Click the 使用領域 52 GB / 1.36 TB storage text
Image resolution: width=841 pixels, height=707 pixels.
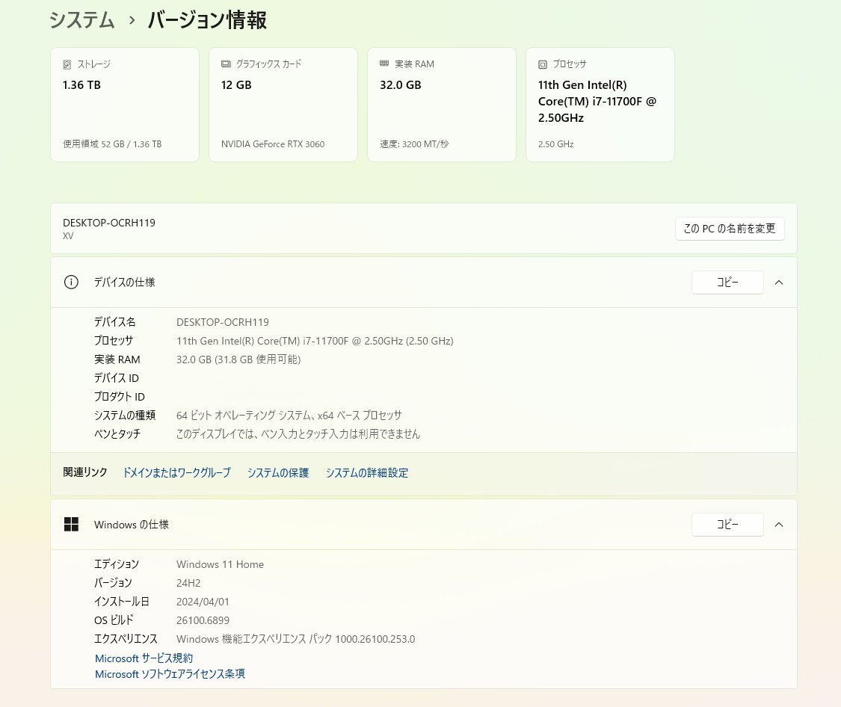coord(112,144)
